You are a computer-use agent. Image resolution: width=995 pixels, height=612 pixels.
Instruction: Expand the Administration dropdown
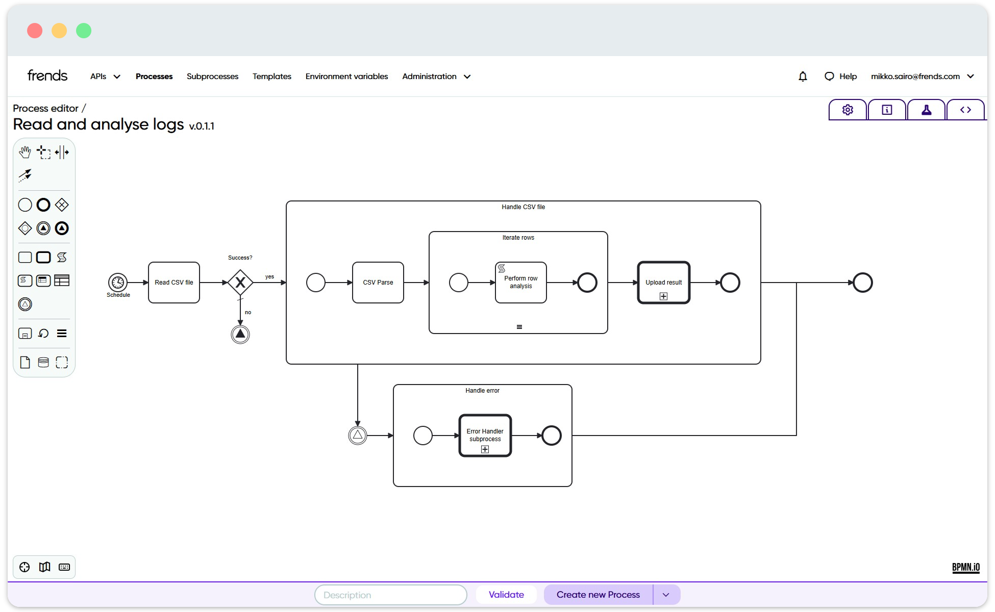(x=436, y=76)
